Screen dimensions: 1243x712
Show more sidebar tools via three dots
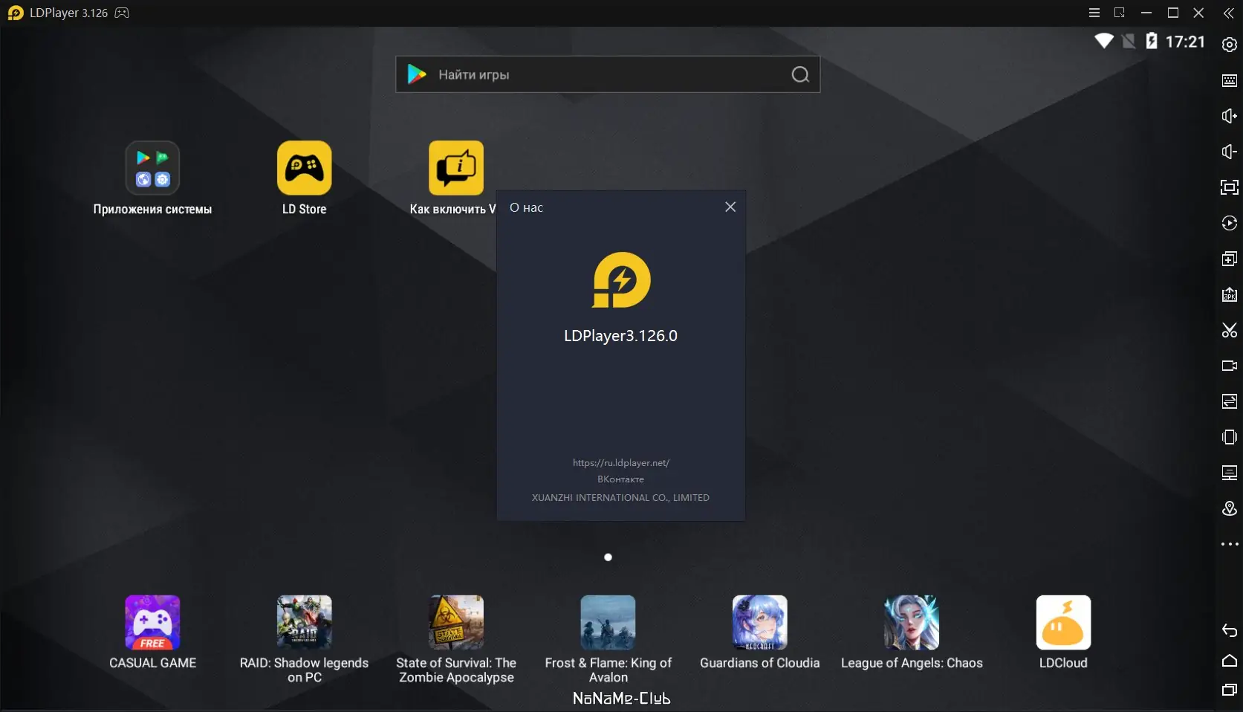pyautogui.click(x=1230, y=544)
